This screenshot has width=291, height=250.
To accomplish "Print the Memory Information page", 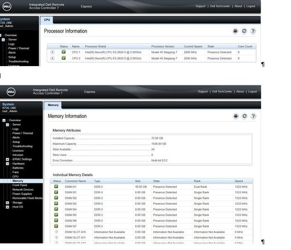I will (236, 116).
